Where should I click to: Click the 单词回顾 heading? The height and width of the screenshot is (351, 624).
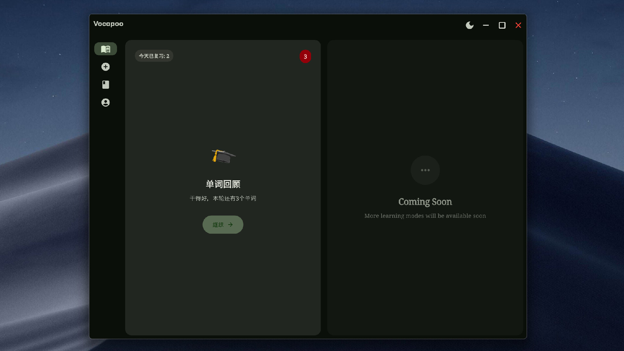coord(223,184)
